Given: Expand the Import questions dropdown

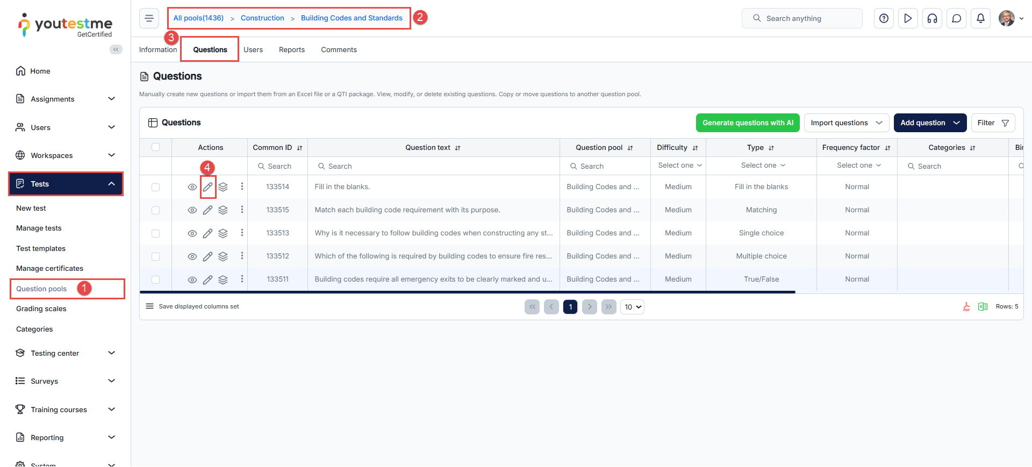Looking at the screenshot, I should tap(846, 123).
